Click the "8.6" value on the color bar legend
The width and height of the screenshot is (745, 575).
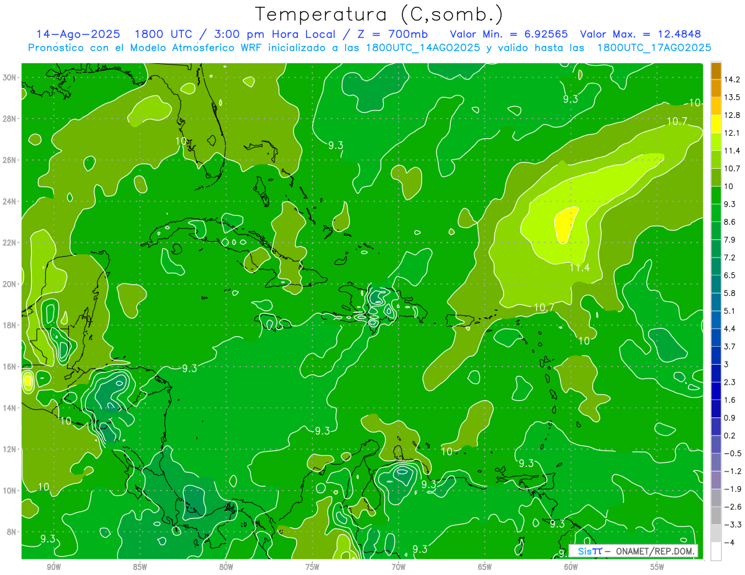(730, 221)
